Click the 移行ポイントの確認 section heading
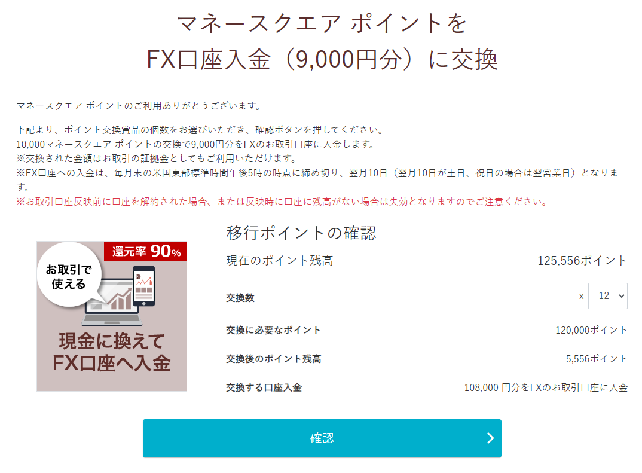This screenshot has height=473, width=642. click(x=301, y=233)
